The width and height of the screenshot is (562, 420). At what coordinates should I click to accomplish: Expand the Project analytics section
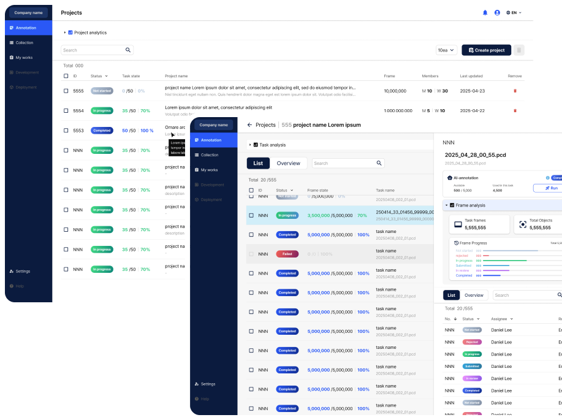[65, 32]
